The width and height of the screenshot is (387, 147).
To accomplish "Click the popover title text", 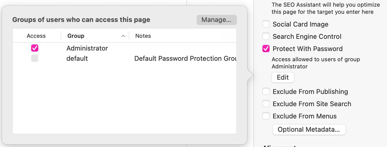I will 81,20.
